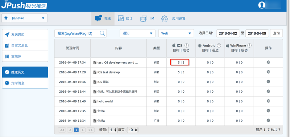
Task: Open the user avatar icon in header
Action: coord(262,5)
